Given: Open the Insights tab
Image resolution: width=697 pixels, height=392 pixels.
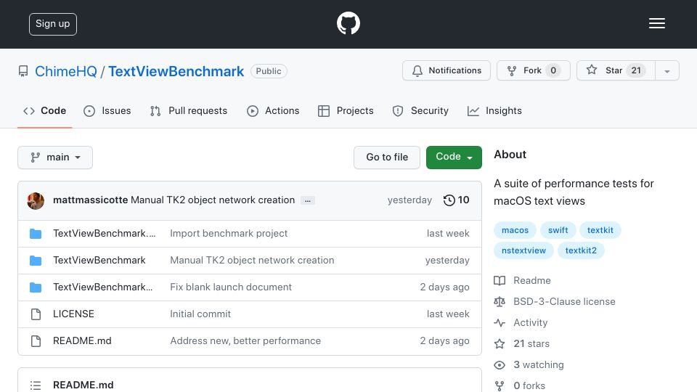Looking at the screenshot, I should click(494, 110).
